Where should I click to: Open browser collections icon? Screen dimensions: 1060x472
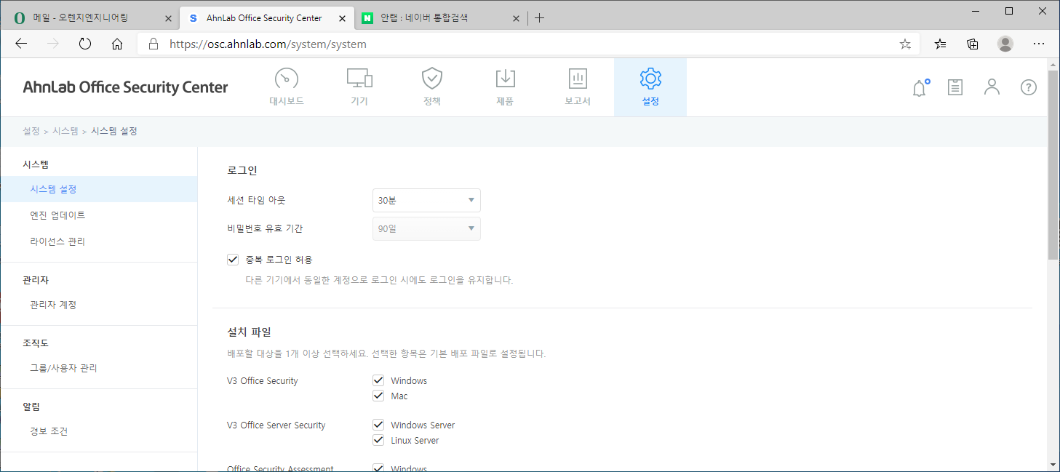pyautogui.click(x=973, y=44)
